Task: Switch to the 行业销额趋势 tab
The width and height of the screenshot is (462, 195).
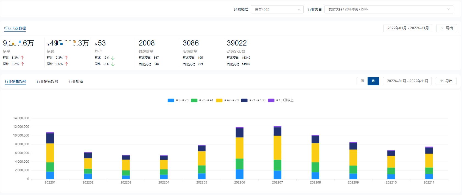Action: click(47, 81)
